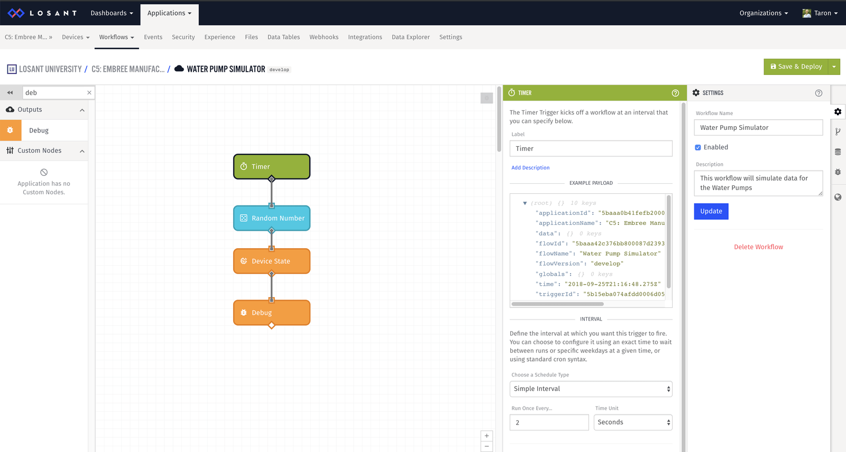Click the Losant logo
Viewport: 846px width, 452px height.
42,13
